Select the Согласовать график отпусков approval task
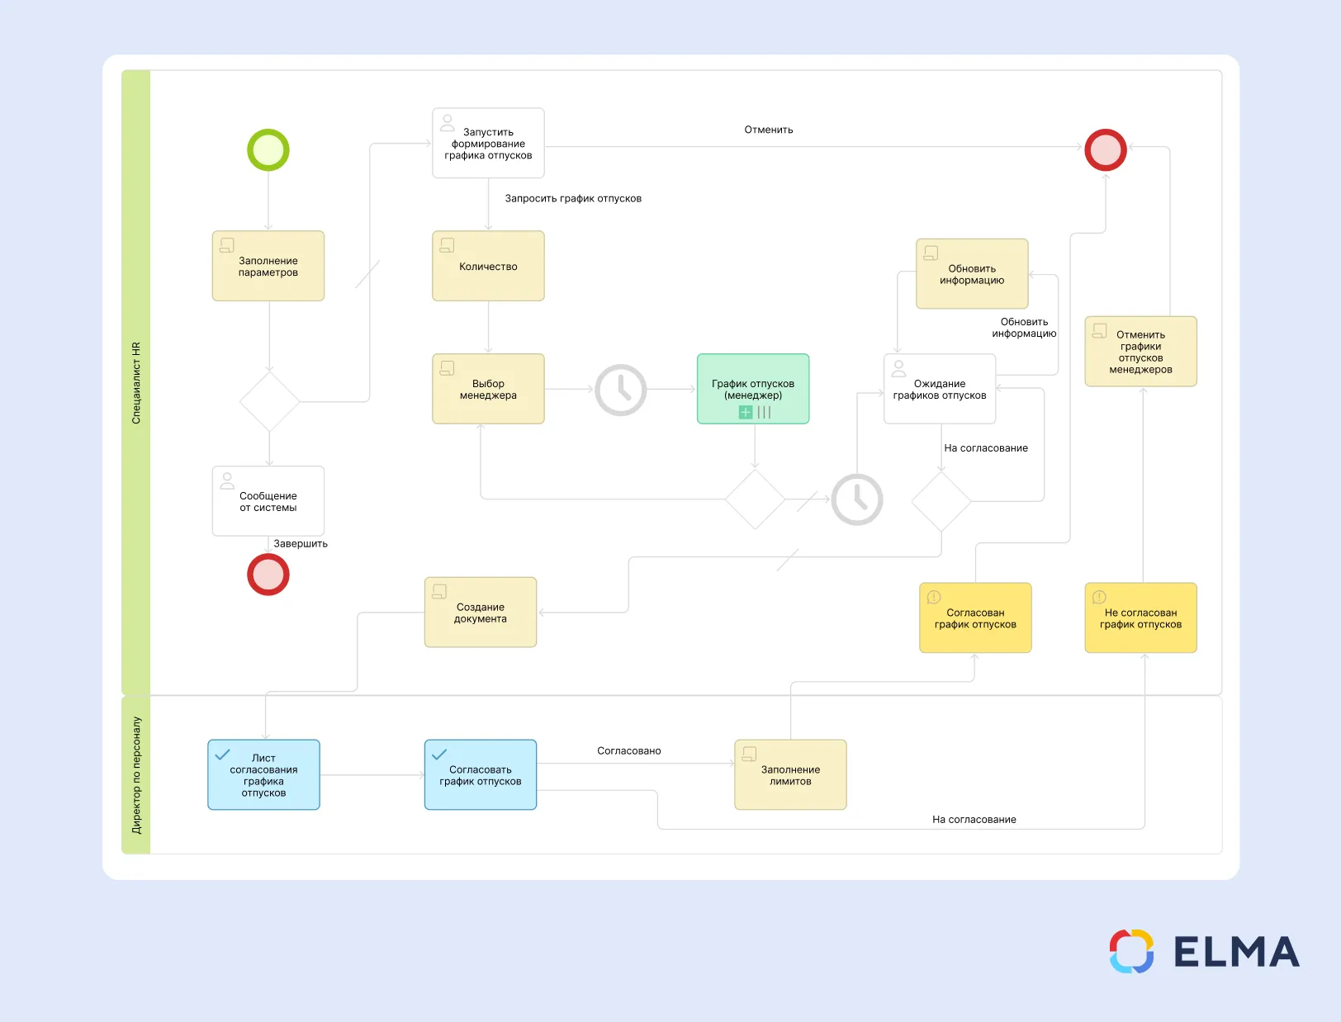This screenshot has width=1341, height=1022. tap(481, 775)
